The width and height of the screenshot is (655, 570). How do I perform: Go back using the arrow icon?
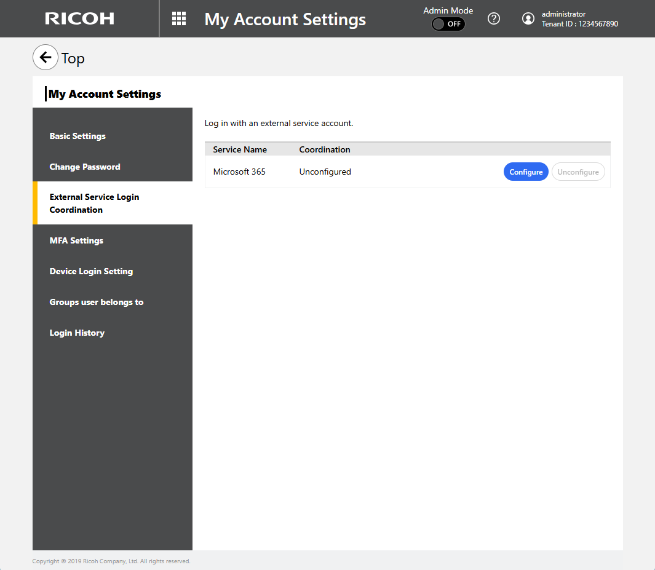pyautogui.click(x=45, y=58)
